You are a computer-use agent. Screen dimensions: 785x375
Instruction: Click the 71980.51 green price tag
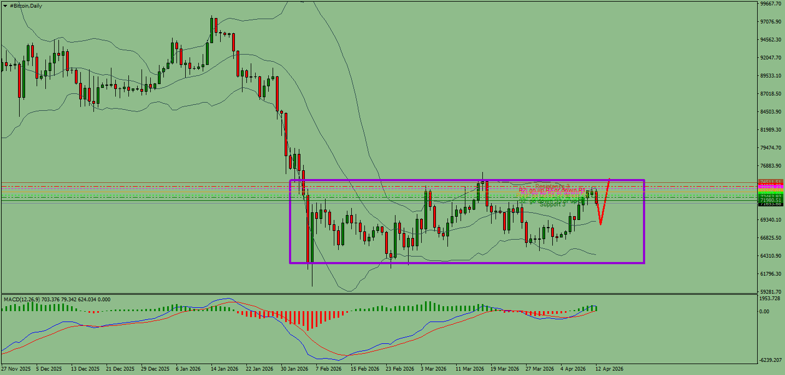(x=771, y=200)
